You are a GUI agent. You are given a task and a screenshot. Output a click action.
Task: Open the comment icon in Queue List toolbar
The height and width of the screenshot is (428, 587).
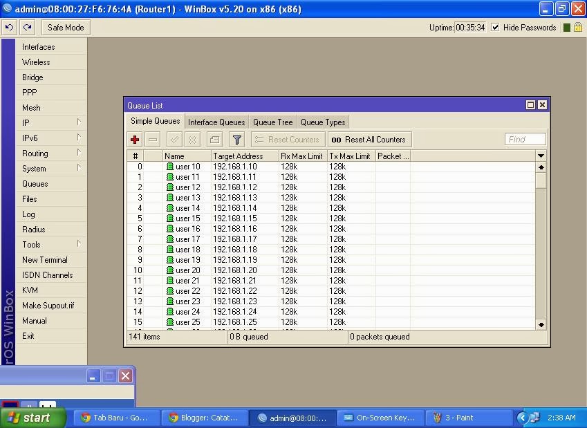point(214,139)
